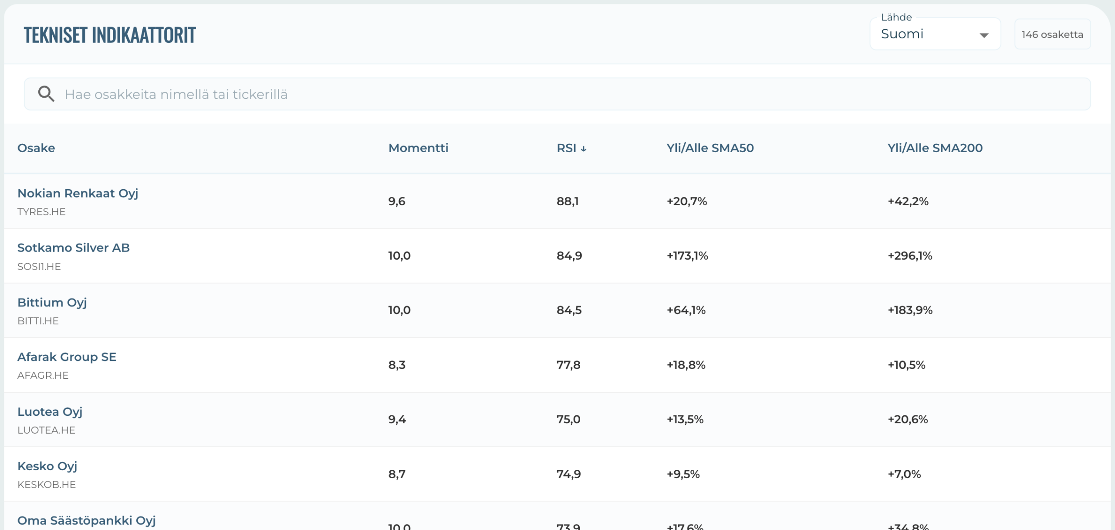Open Sotkamo Silver AB stock link

[x=73, y=248]
